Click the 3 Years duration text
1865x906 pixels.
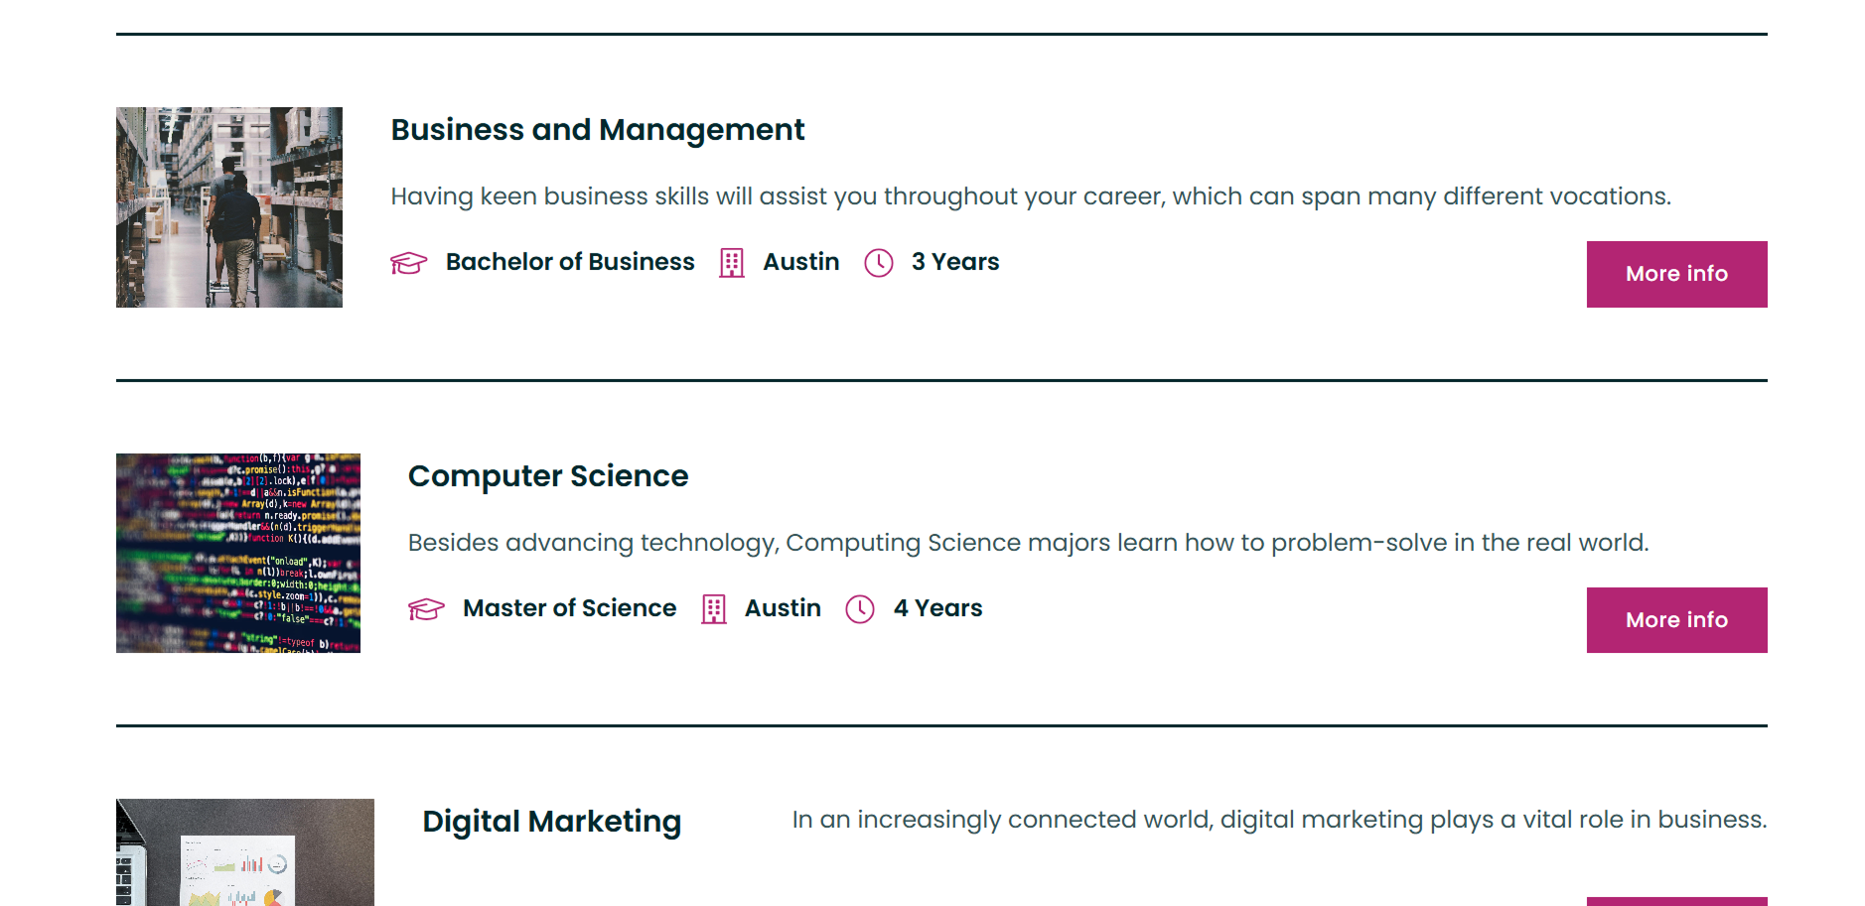point(955,262)
